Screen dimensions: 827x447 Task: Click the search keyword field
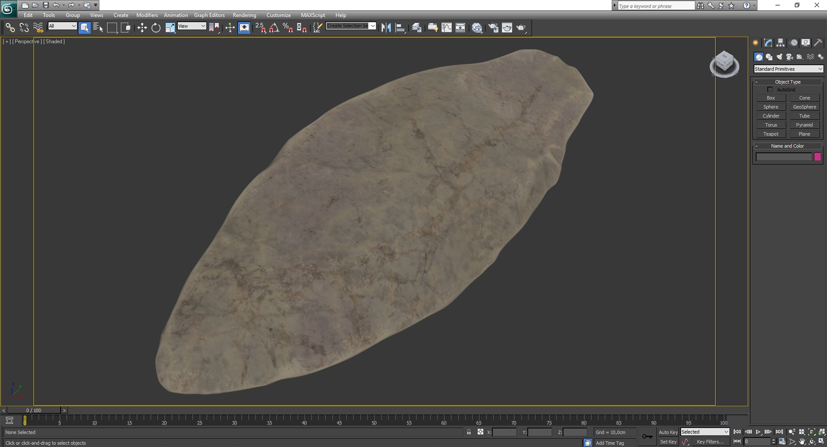(x=656, y=6)
